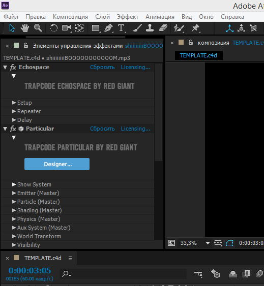Switch to Local Axis mode
The width and height of the screenshot is (264, 286).
(229, 28)
